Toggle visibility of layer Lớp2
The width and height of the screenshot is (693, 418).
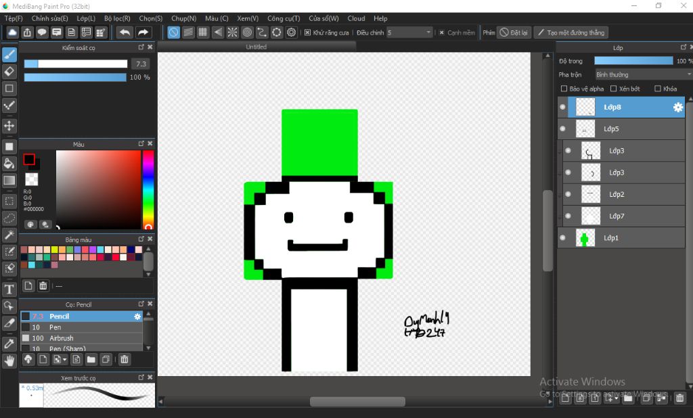(x=568, y=194)
